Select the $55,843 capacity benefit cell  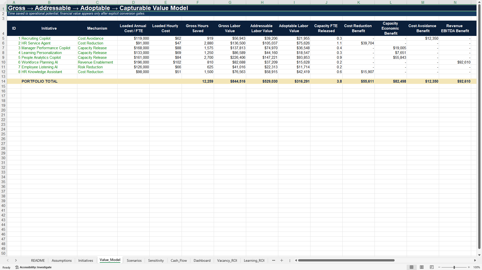pyautogui.click(x=391, y=58)
